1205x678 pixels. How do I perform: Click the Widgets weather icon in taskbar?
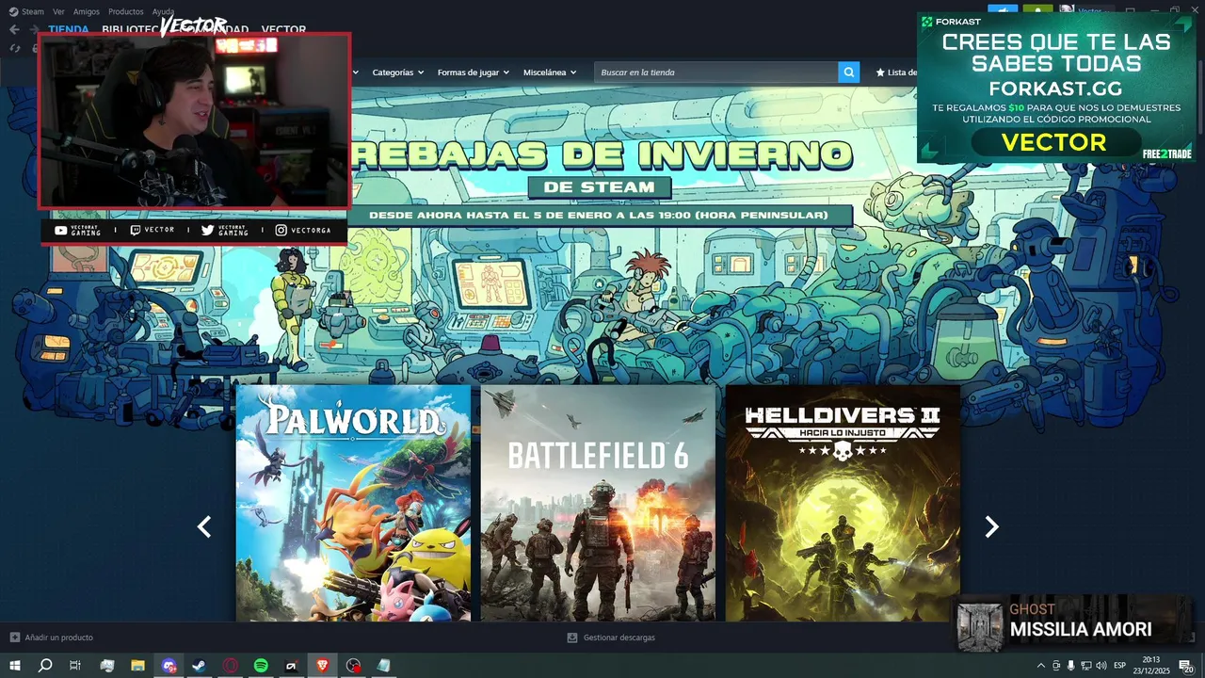point(107,666)
